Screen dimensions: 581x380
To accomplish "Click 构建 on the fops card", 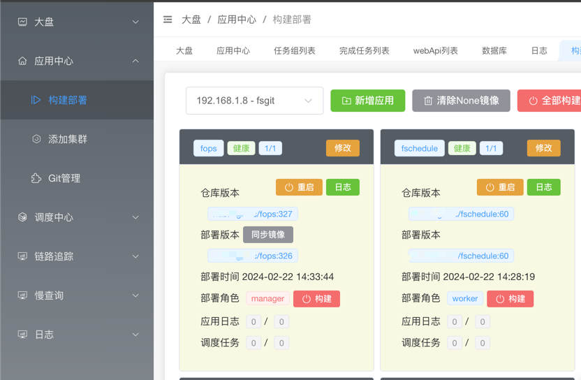I will pos(316,299).
